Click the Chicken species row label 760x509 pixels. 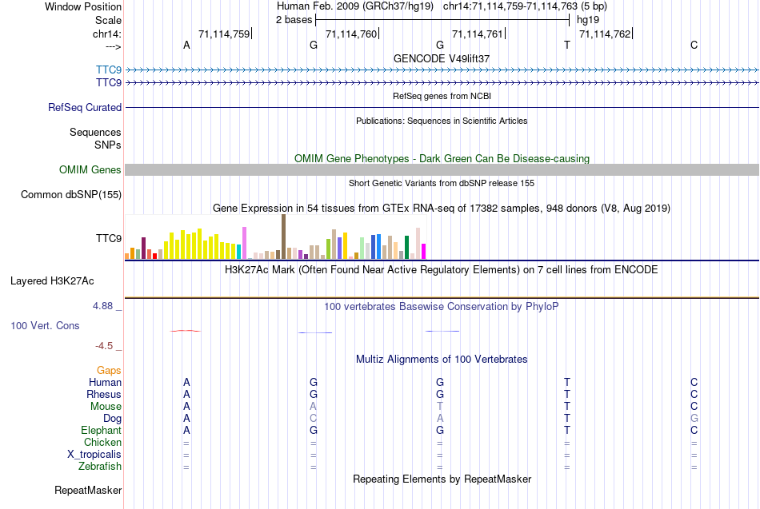[102, 442]
